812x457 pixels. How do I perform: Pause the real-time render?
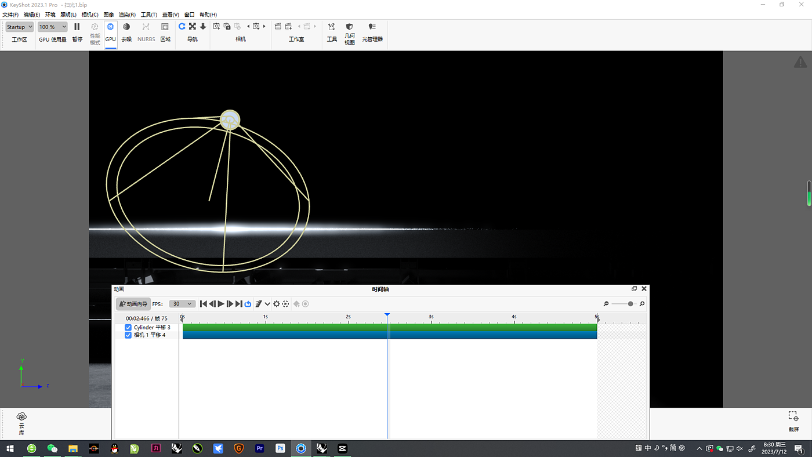point(77,27)
